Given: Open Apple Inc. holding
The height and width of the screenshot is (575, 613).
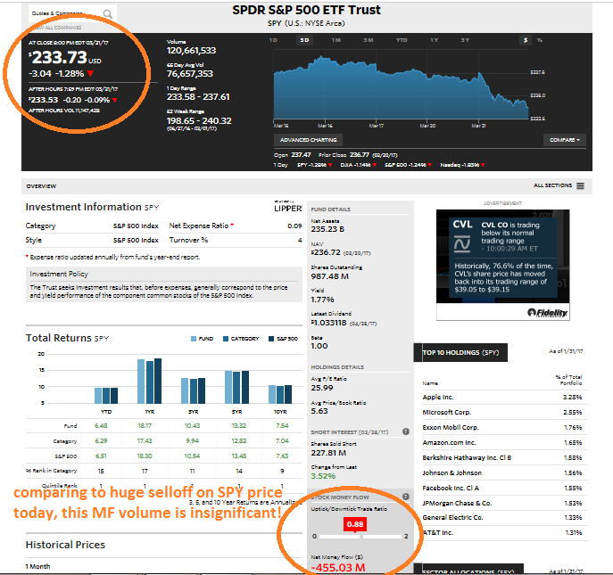Looking at the screenshot, I should pyautogui.click(x=438, y=397).
